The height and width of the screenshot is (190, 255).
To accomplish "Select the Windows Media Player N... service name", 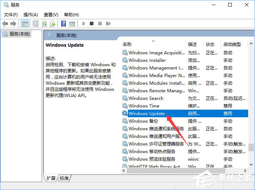I will tap(157, 75).
